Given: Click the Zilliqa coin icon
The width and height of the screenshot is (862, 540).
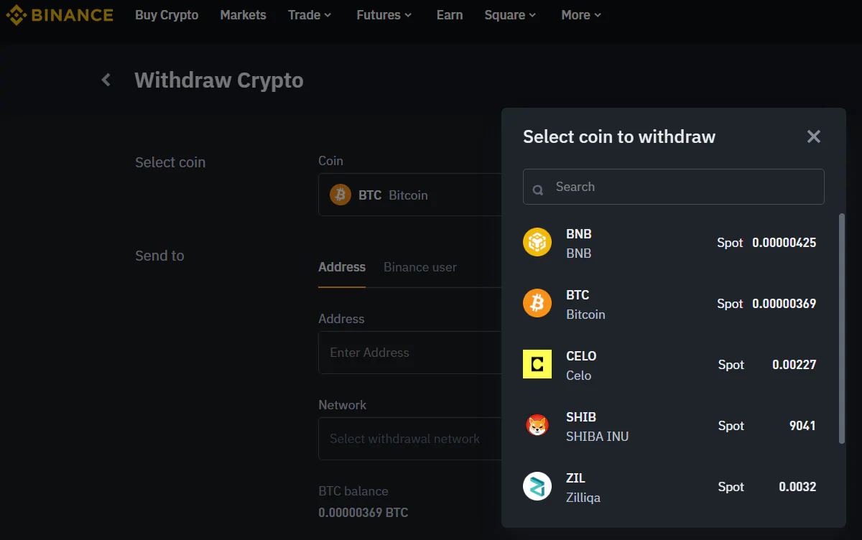Looking at the screenshot, I should (537, 487).
